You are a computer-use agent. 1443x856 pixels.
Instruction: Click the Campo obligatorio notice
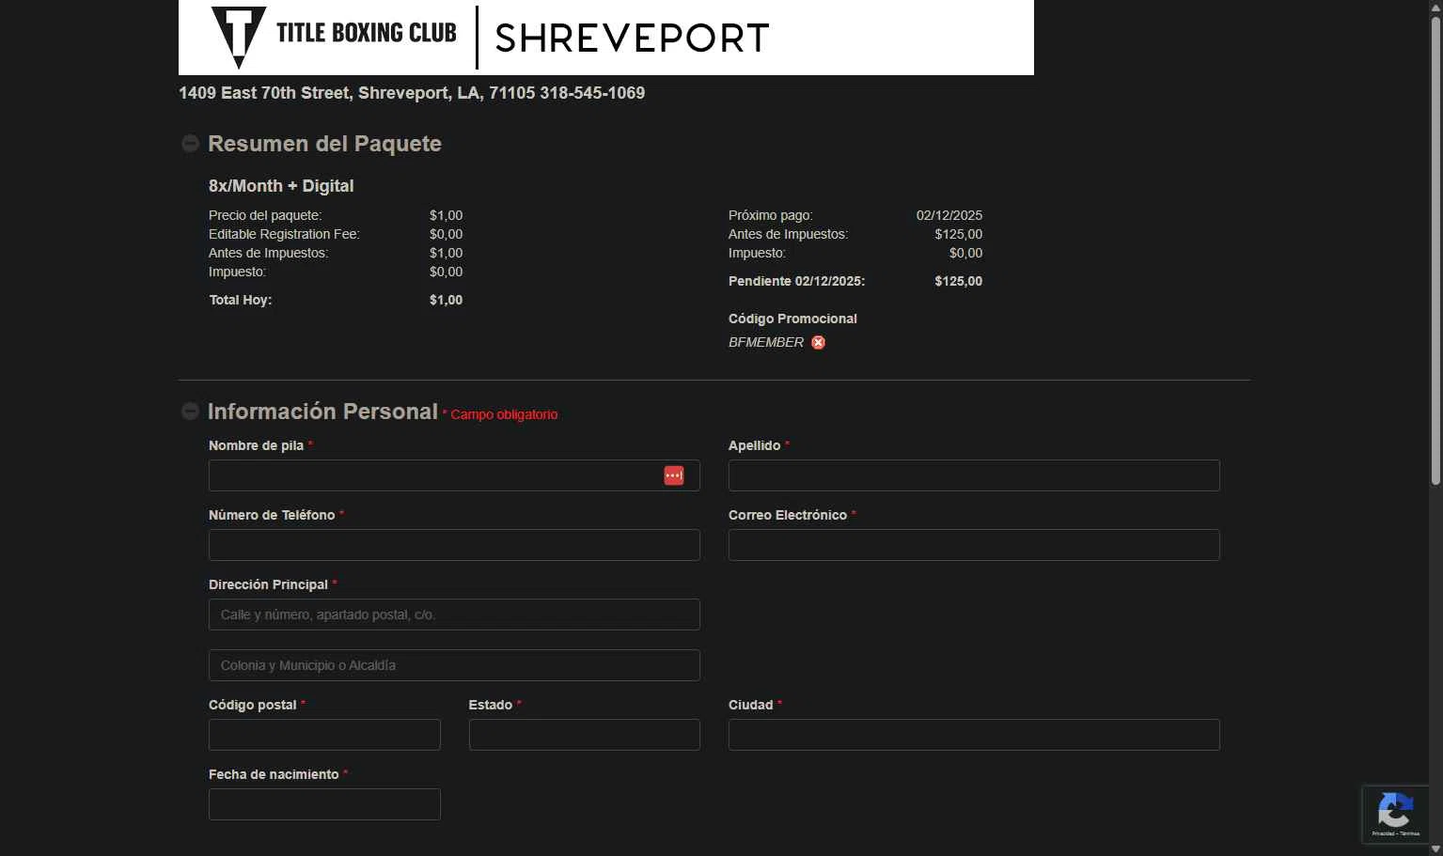[x=500, y=414]
